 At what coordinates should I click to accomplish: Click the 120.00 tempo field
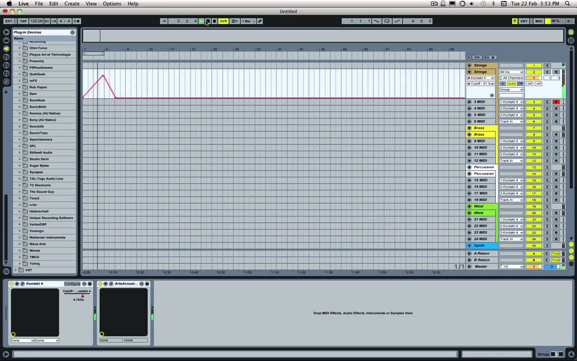36,21
